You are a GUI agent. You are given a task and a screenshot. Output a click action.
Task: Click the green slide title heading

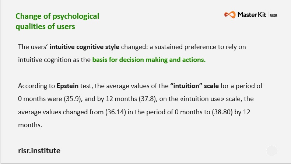tap(57, 21)
